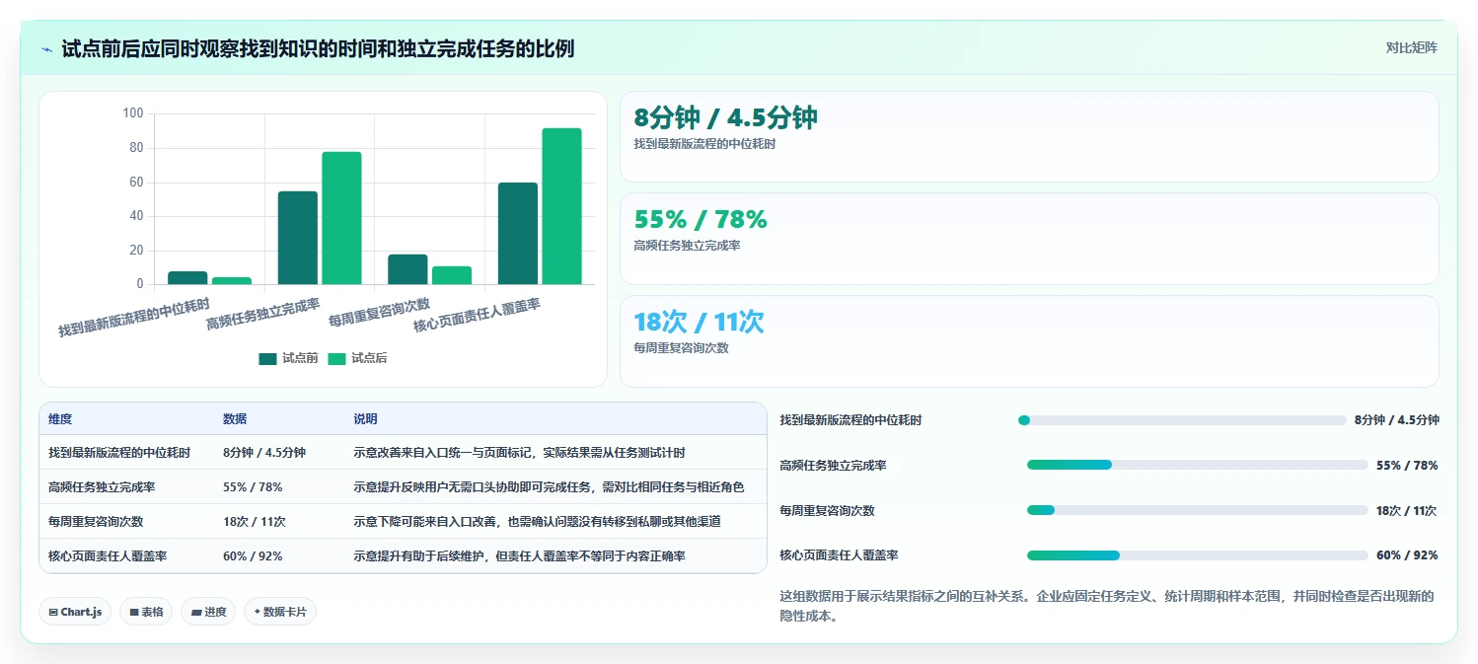Click the progress bar for 找到最新版流程的中位耗时
This screenshot has height=664, width=1478.
point(1182,420)
